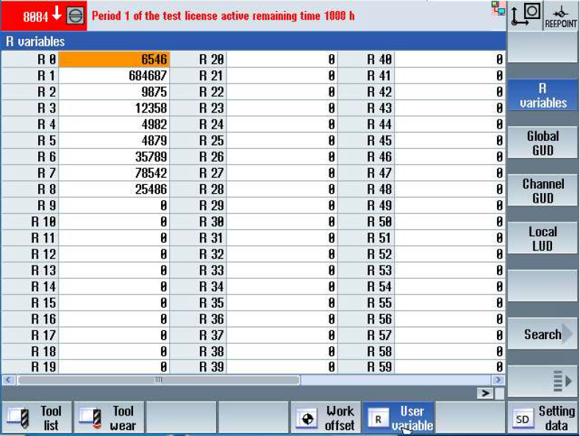Open the Work offset softkey
The height and width of the screenshot is (436, 580).
pos(325,418)
